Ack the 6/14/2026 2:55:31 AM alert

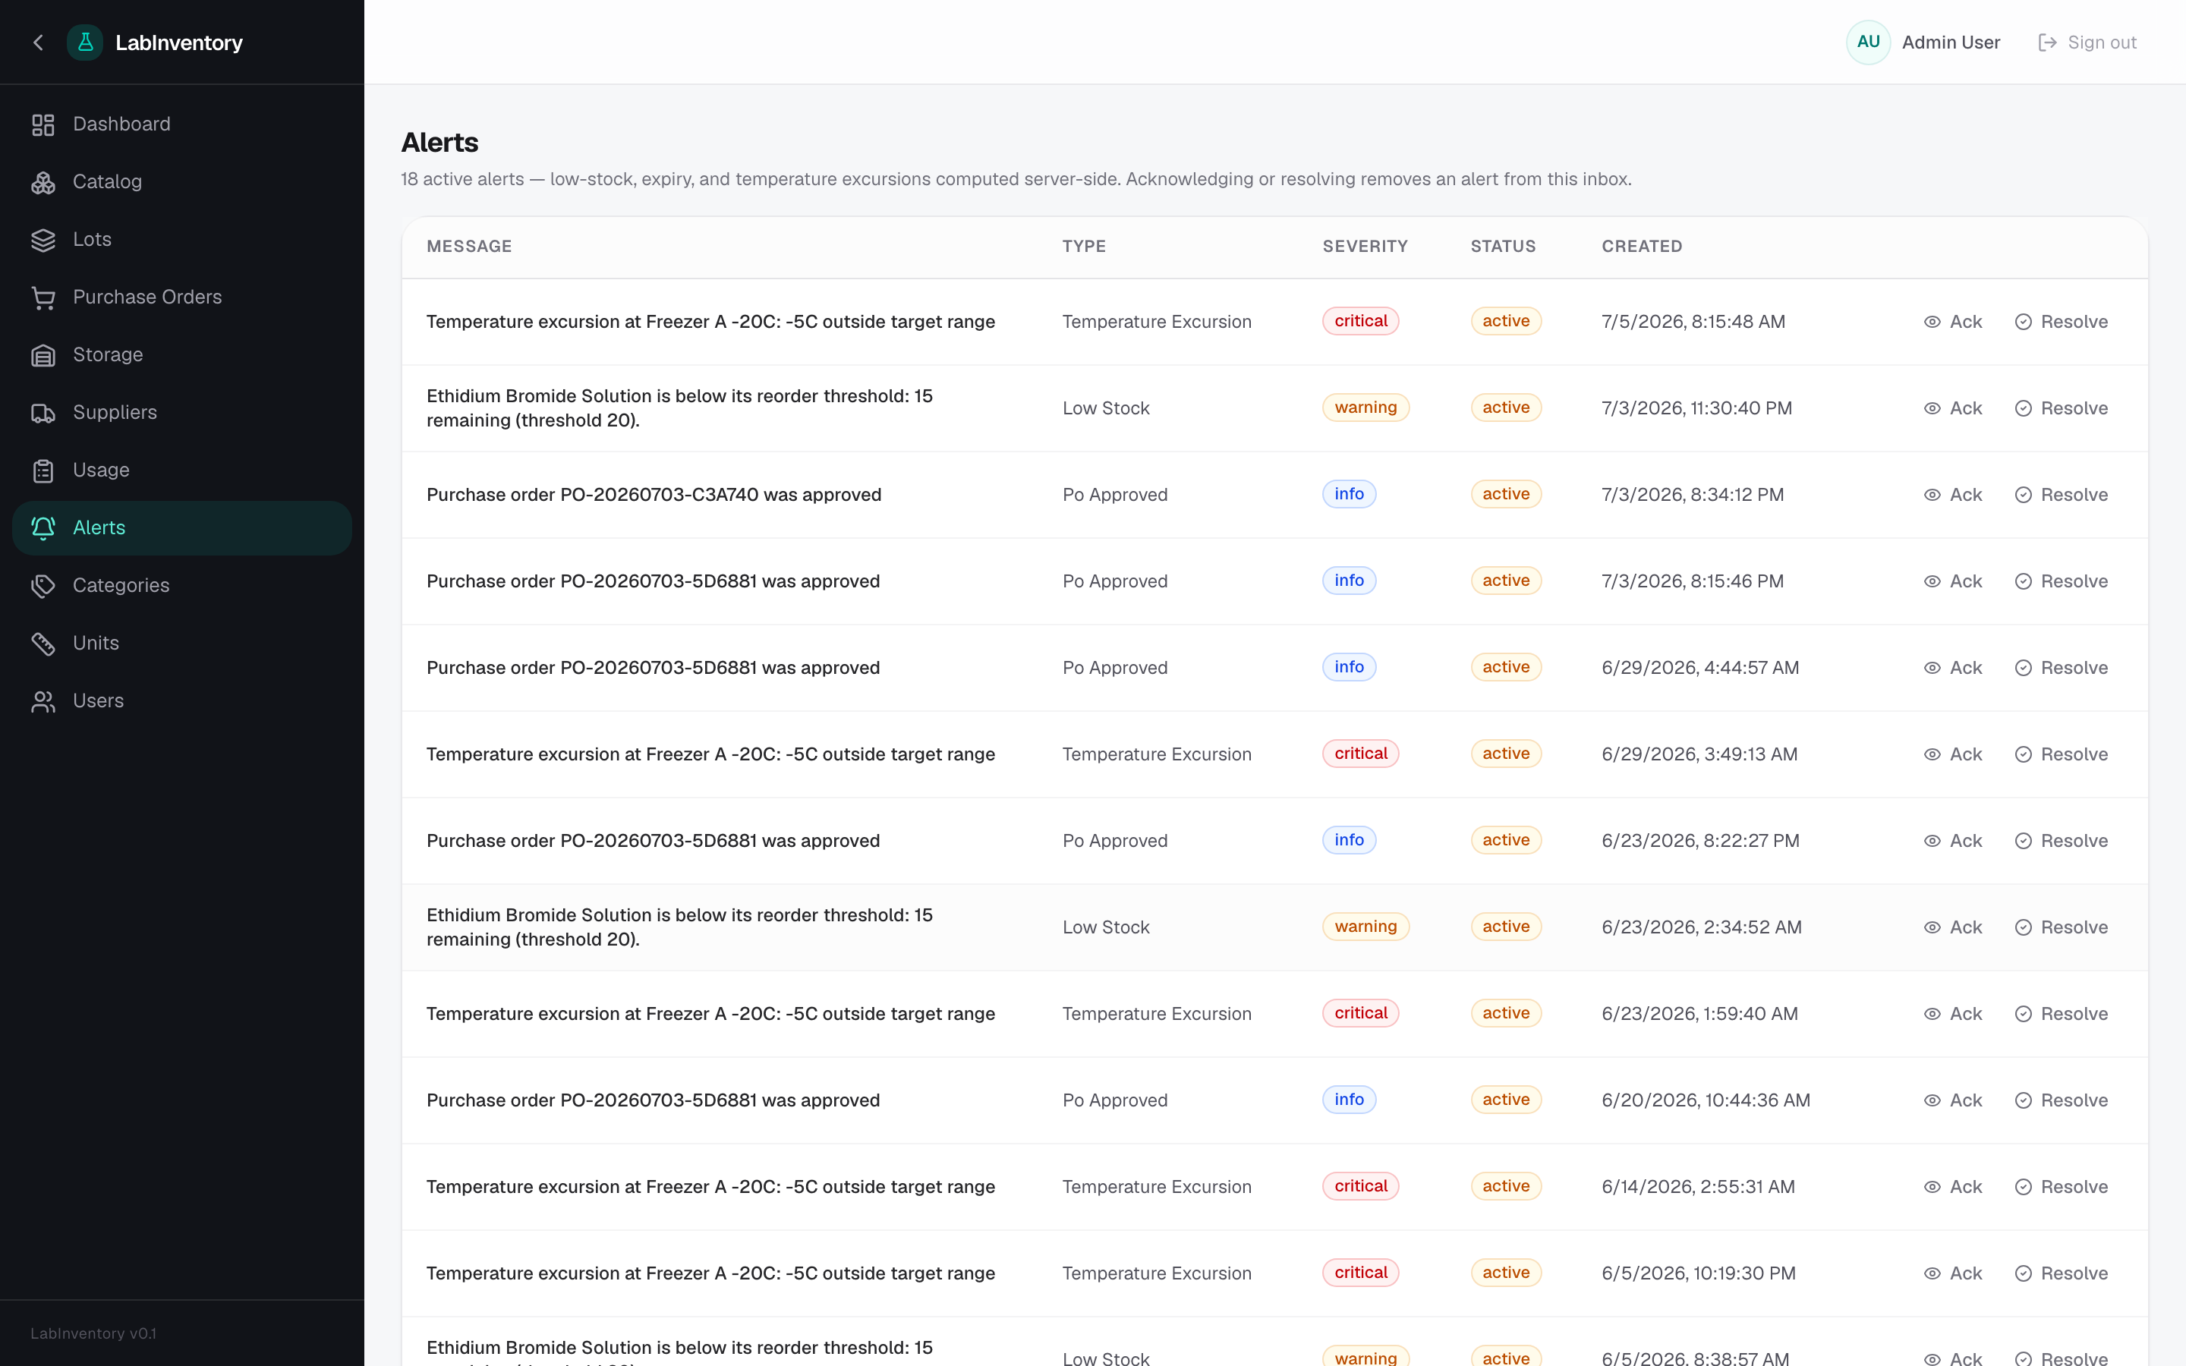coord(1952,1187)
